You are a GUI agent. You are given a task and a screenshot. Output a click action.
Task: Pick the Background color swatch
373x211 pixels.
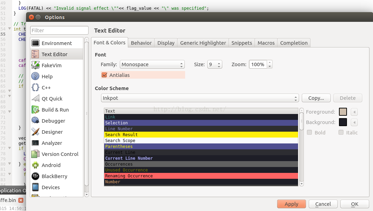tap(343, 122)
